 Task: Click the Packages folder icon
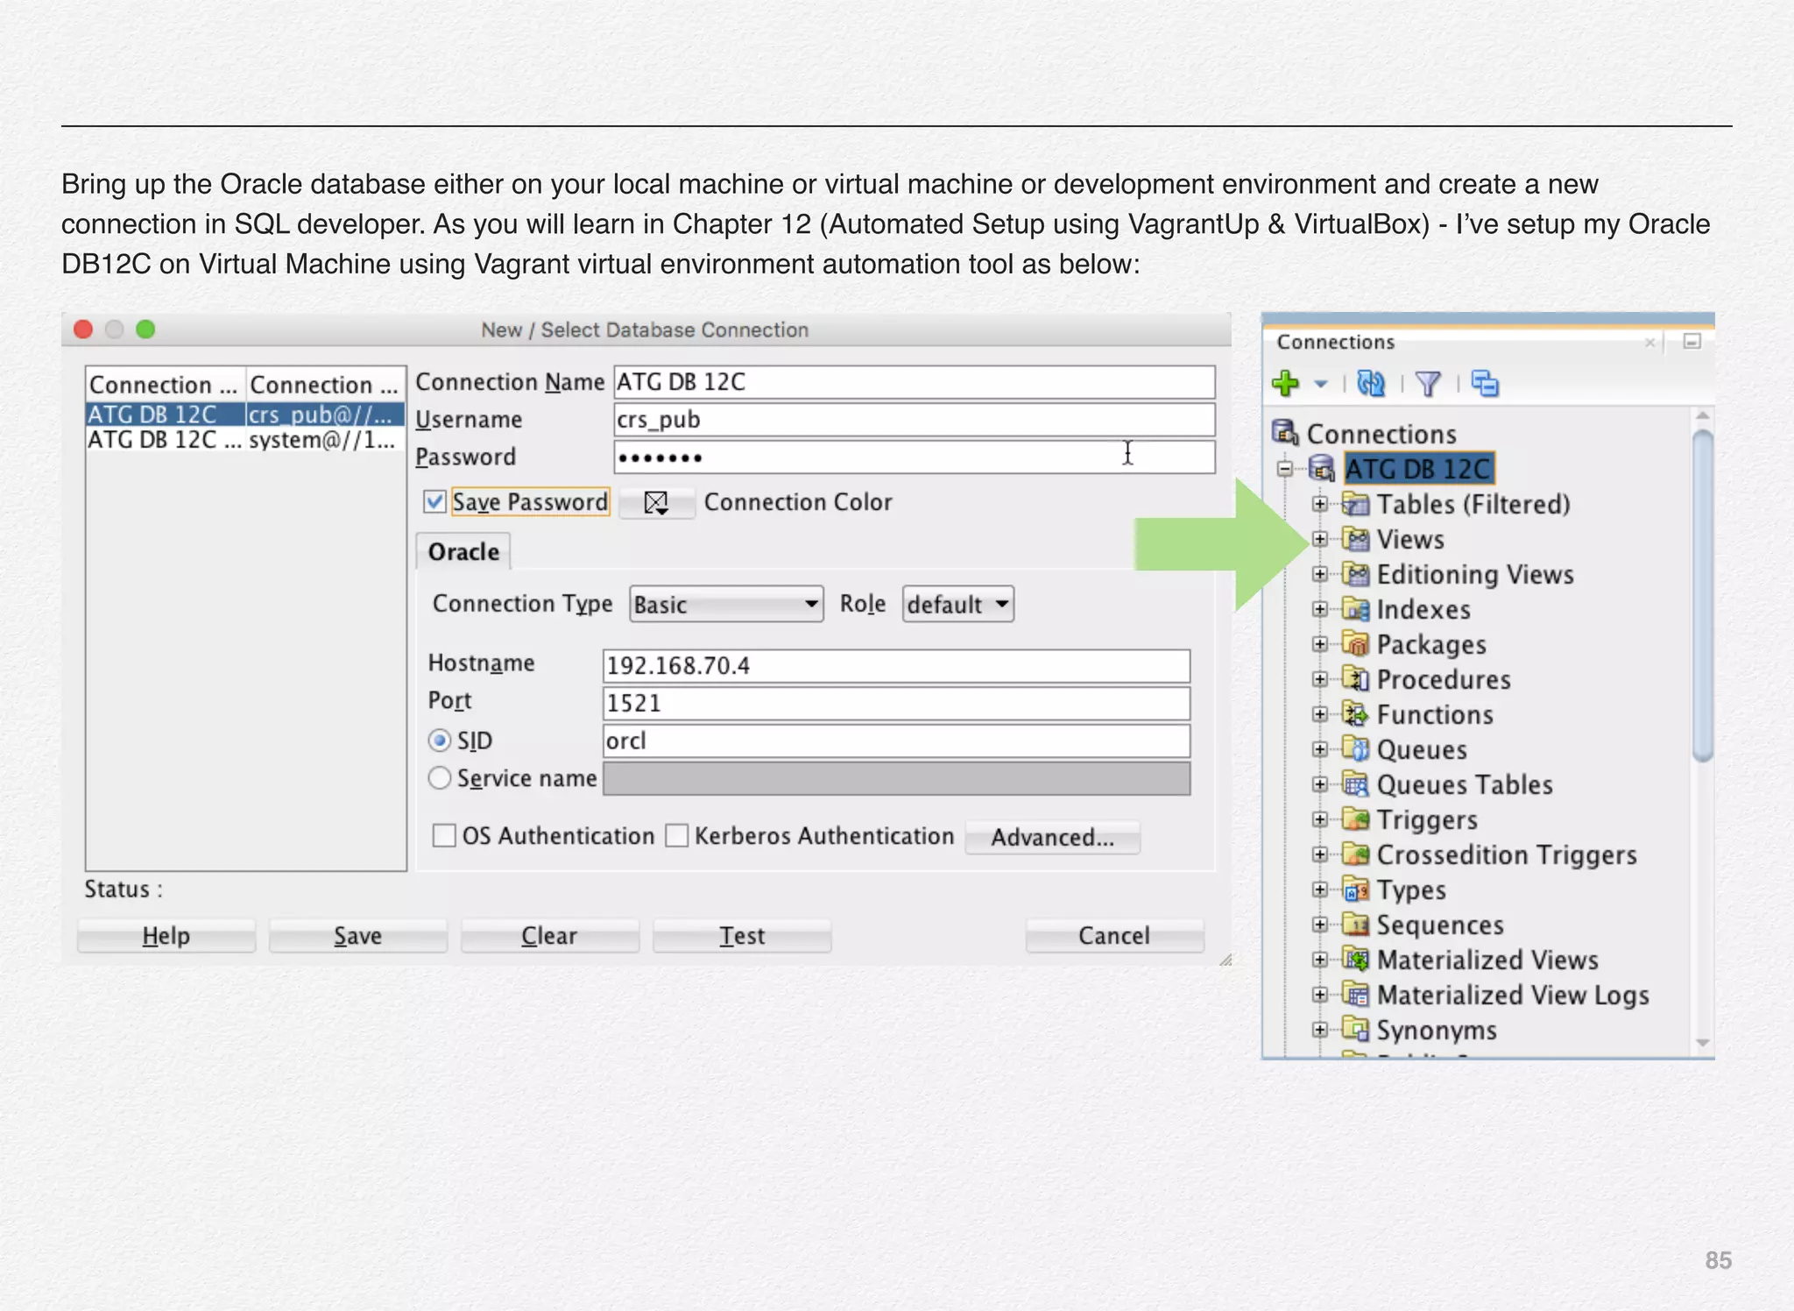(1355, 644)
